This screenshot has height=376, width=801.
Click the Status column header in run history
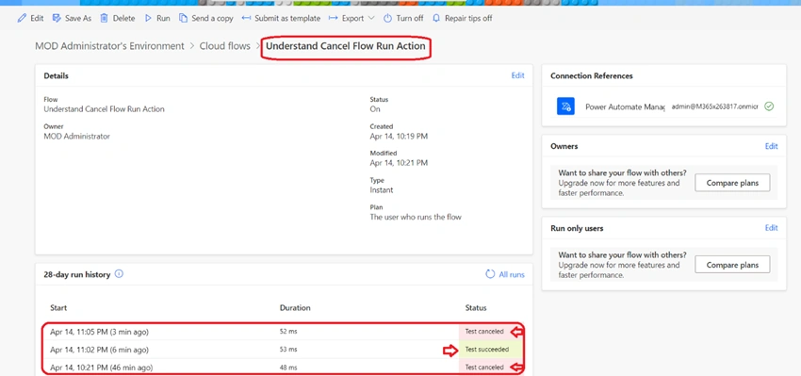476,307
